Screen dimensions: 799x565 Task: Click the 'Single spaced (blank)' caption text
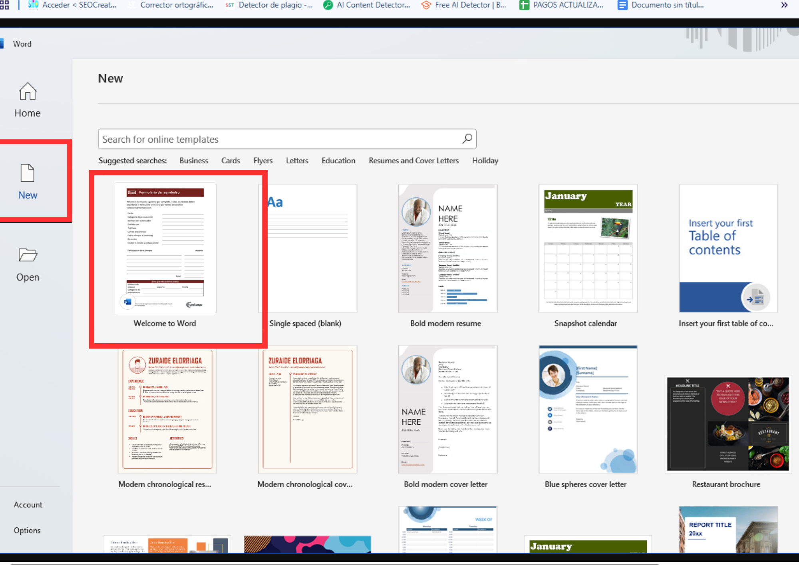[305, 323]
